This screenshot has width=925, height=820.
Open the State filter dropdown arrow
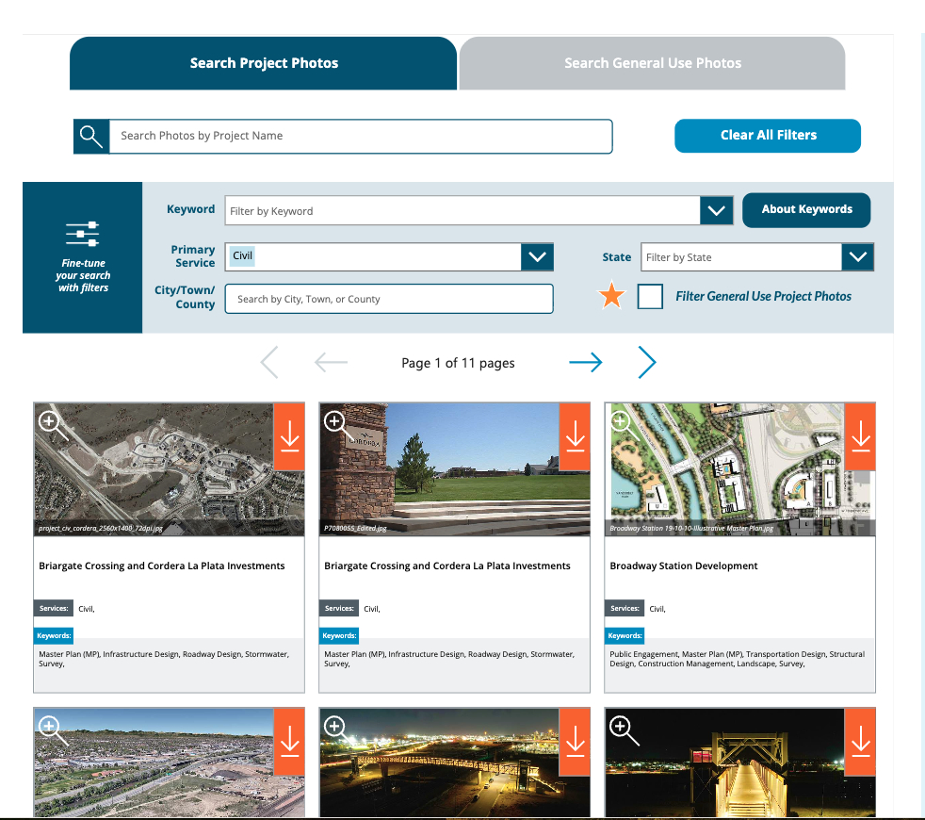pyautogui.click(x=858, y=256)
